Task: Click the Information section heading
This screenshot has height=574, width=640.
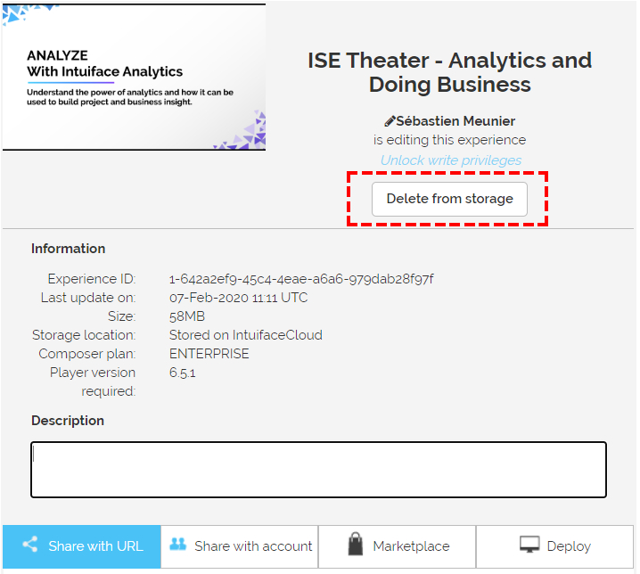Action: (x=68, y=249)
